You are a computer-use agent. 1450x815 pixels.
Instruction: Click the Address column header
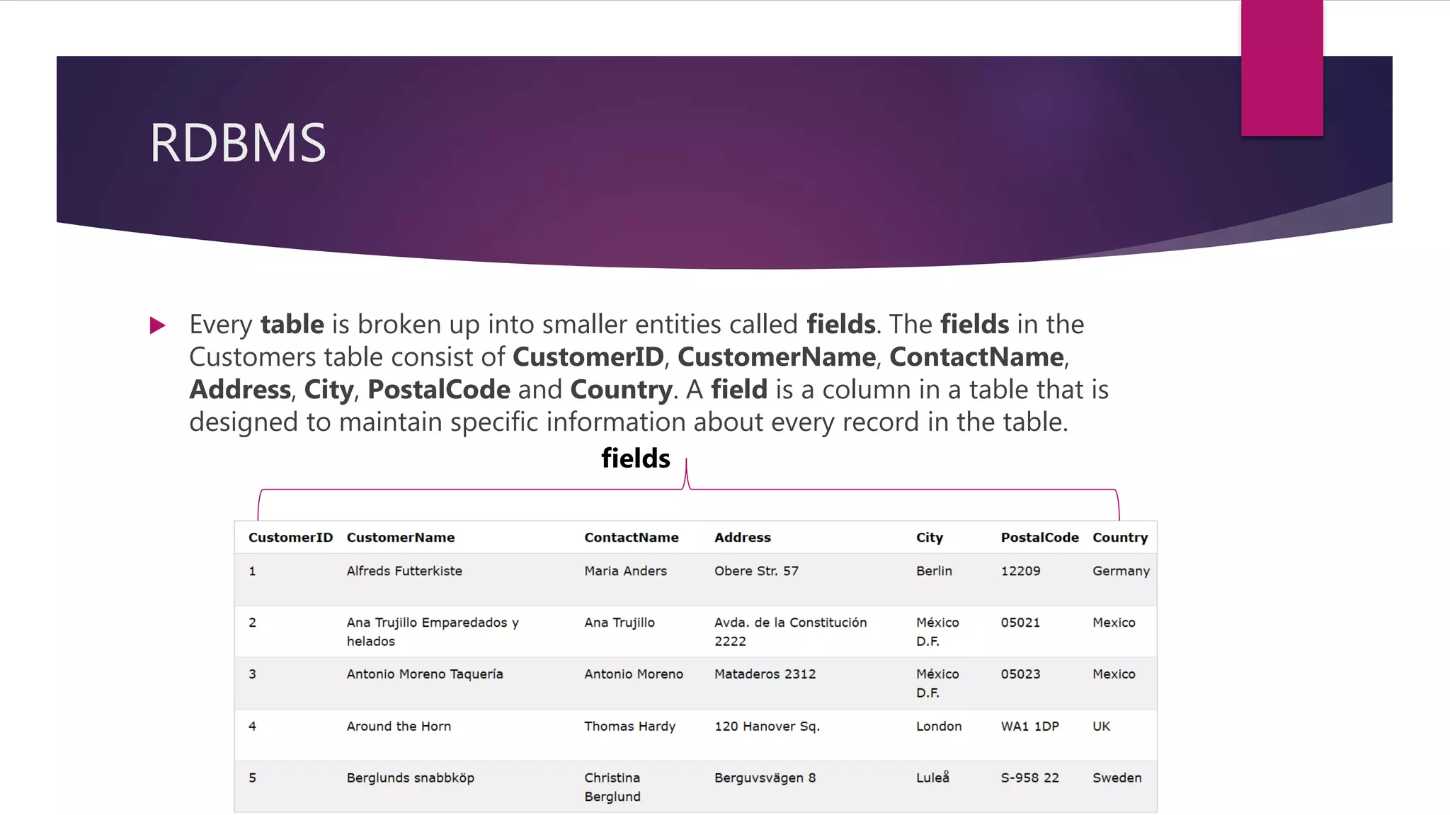coord(743,538)
